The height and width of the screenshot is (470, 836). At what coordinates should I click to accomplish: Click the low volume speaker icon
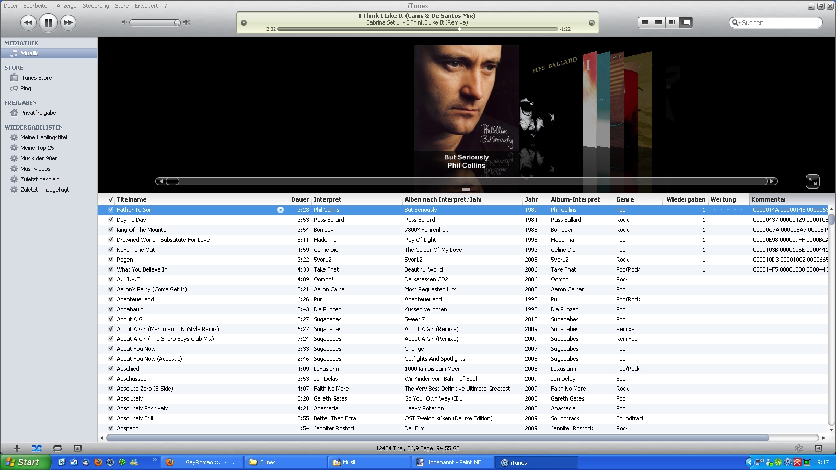tap(124, 22)
